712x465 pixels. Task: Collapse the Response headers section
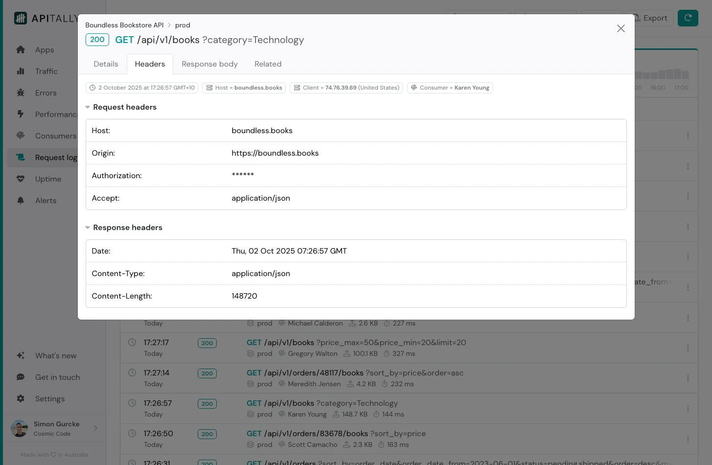pyautogui.click(x=88, y=228)
